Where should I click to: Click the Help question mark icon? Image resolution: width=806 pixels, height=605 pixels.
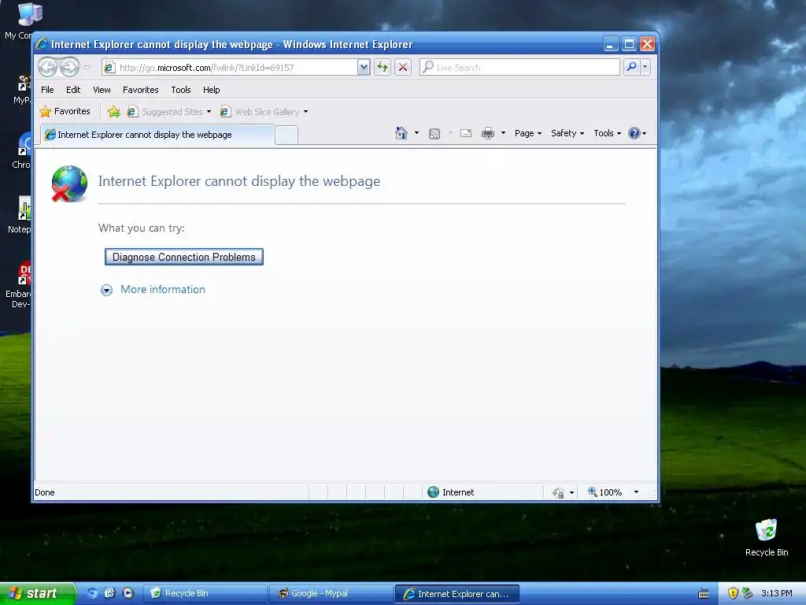pyautogui.click(x=634, y=133)
